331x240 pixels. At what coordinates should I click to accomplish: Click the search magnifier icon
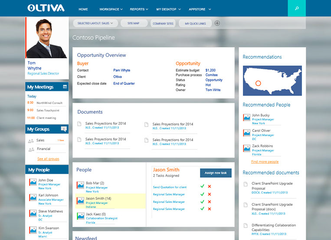click(297, 8)
